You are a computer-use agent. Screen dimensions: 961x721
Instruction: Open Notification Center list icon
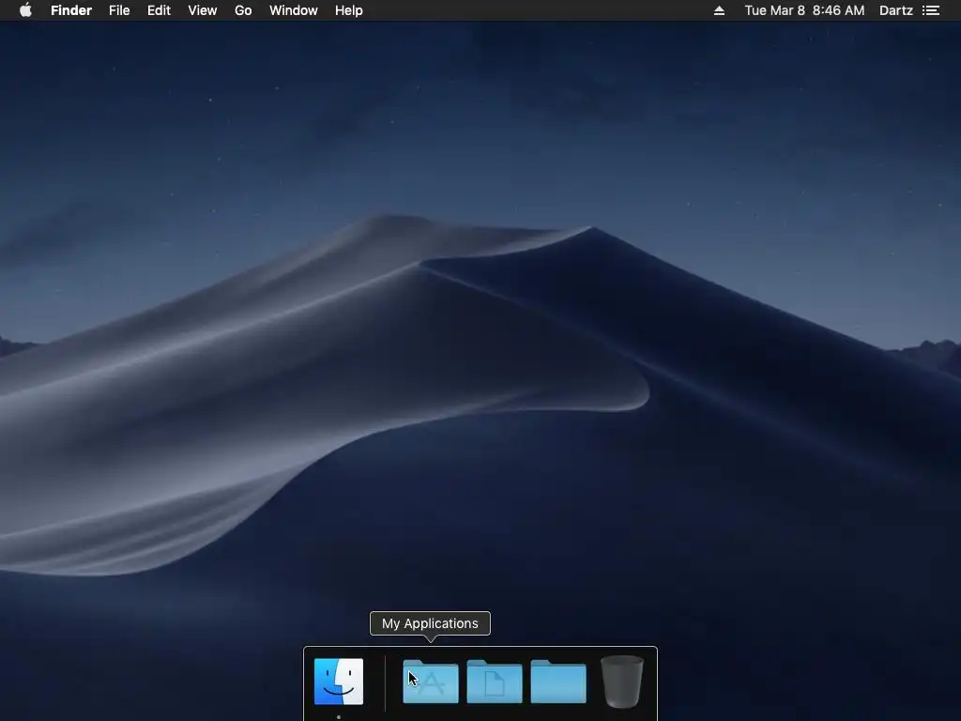point(931,10)
